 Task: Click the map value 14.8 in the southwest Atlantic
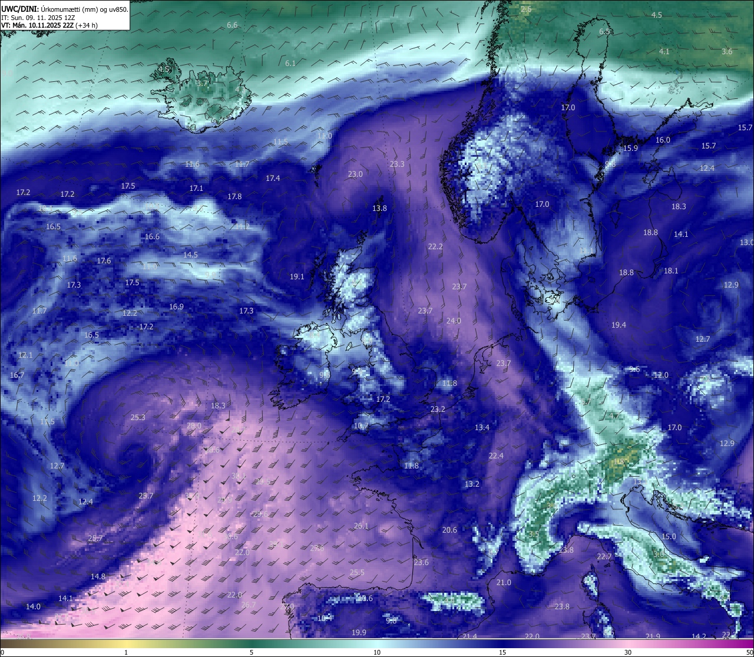(98, 577)
